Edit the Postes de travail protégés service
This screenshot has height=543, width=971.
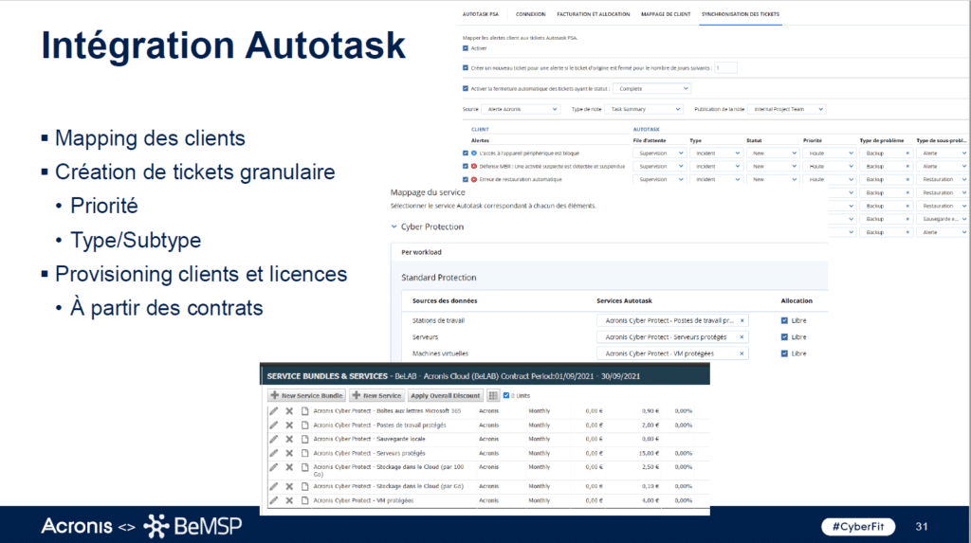[x=274, y=425]
